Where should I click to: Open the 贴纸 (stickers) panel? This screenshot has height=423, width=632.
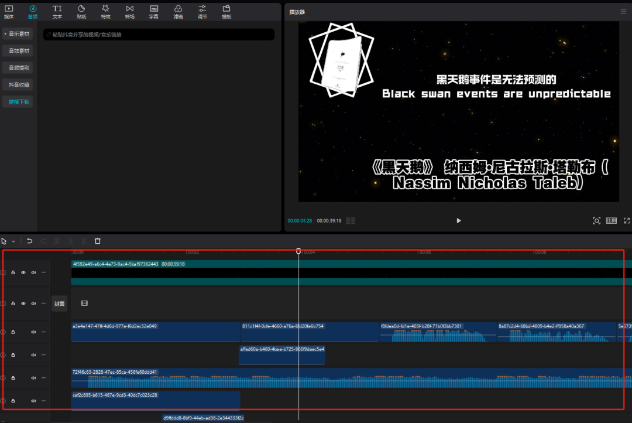tap(81, 12)
